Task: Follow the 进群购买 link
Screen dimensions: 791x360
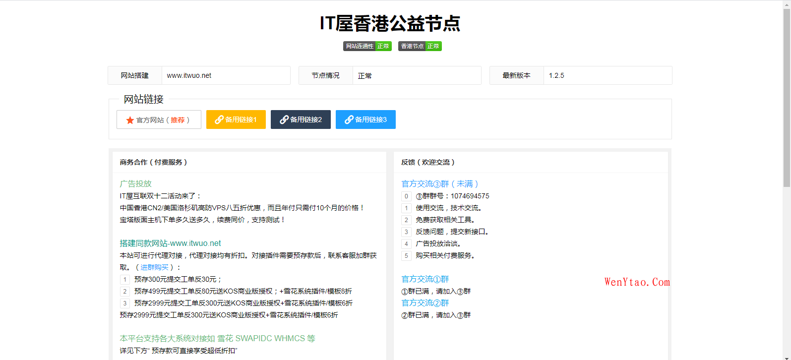Action: 155,267
